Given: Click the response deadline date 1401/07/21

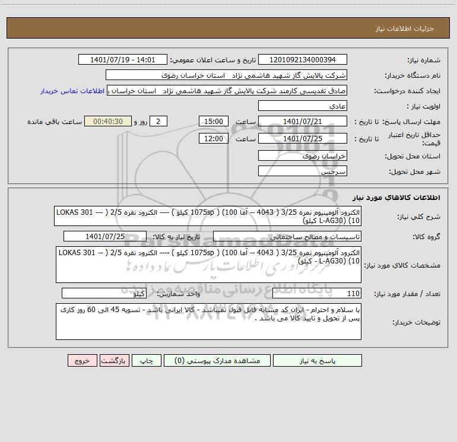Looking at the screenshot, I should [x=303, y=122].
